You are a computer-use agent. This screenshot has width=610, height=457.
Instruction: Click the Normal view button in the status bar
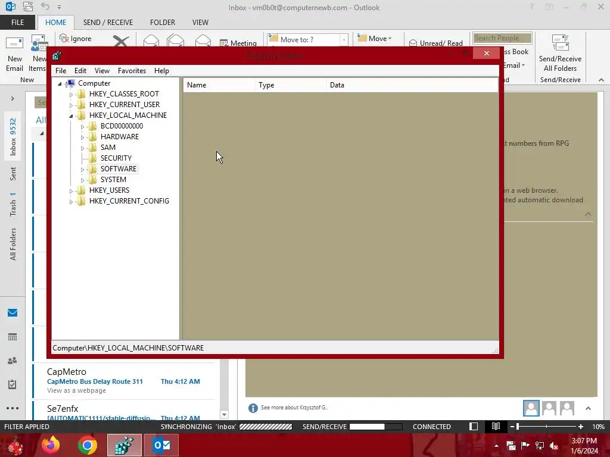pyautogui.click(x=474, y=426)
